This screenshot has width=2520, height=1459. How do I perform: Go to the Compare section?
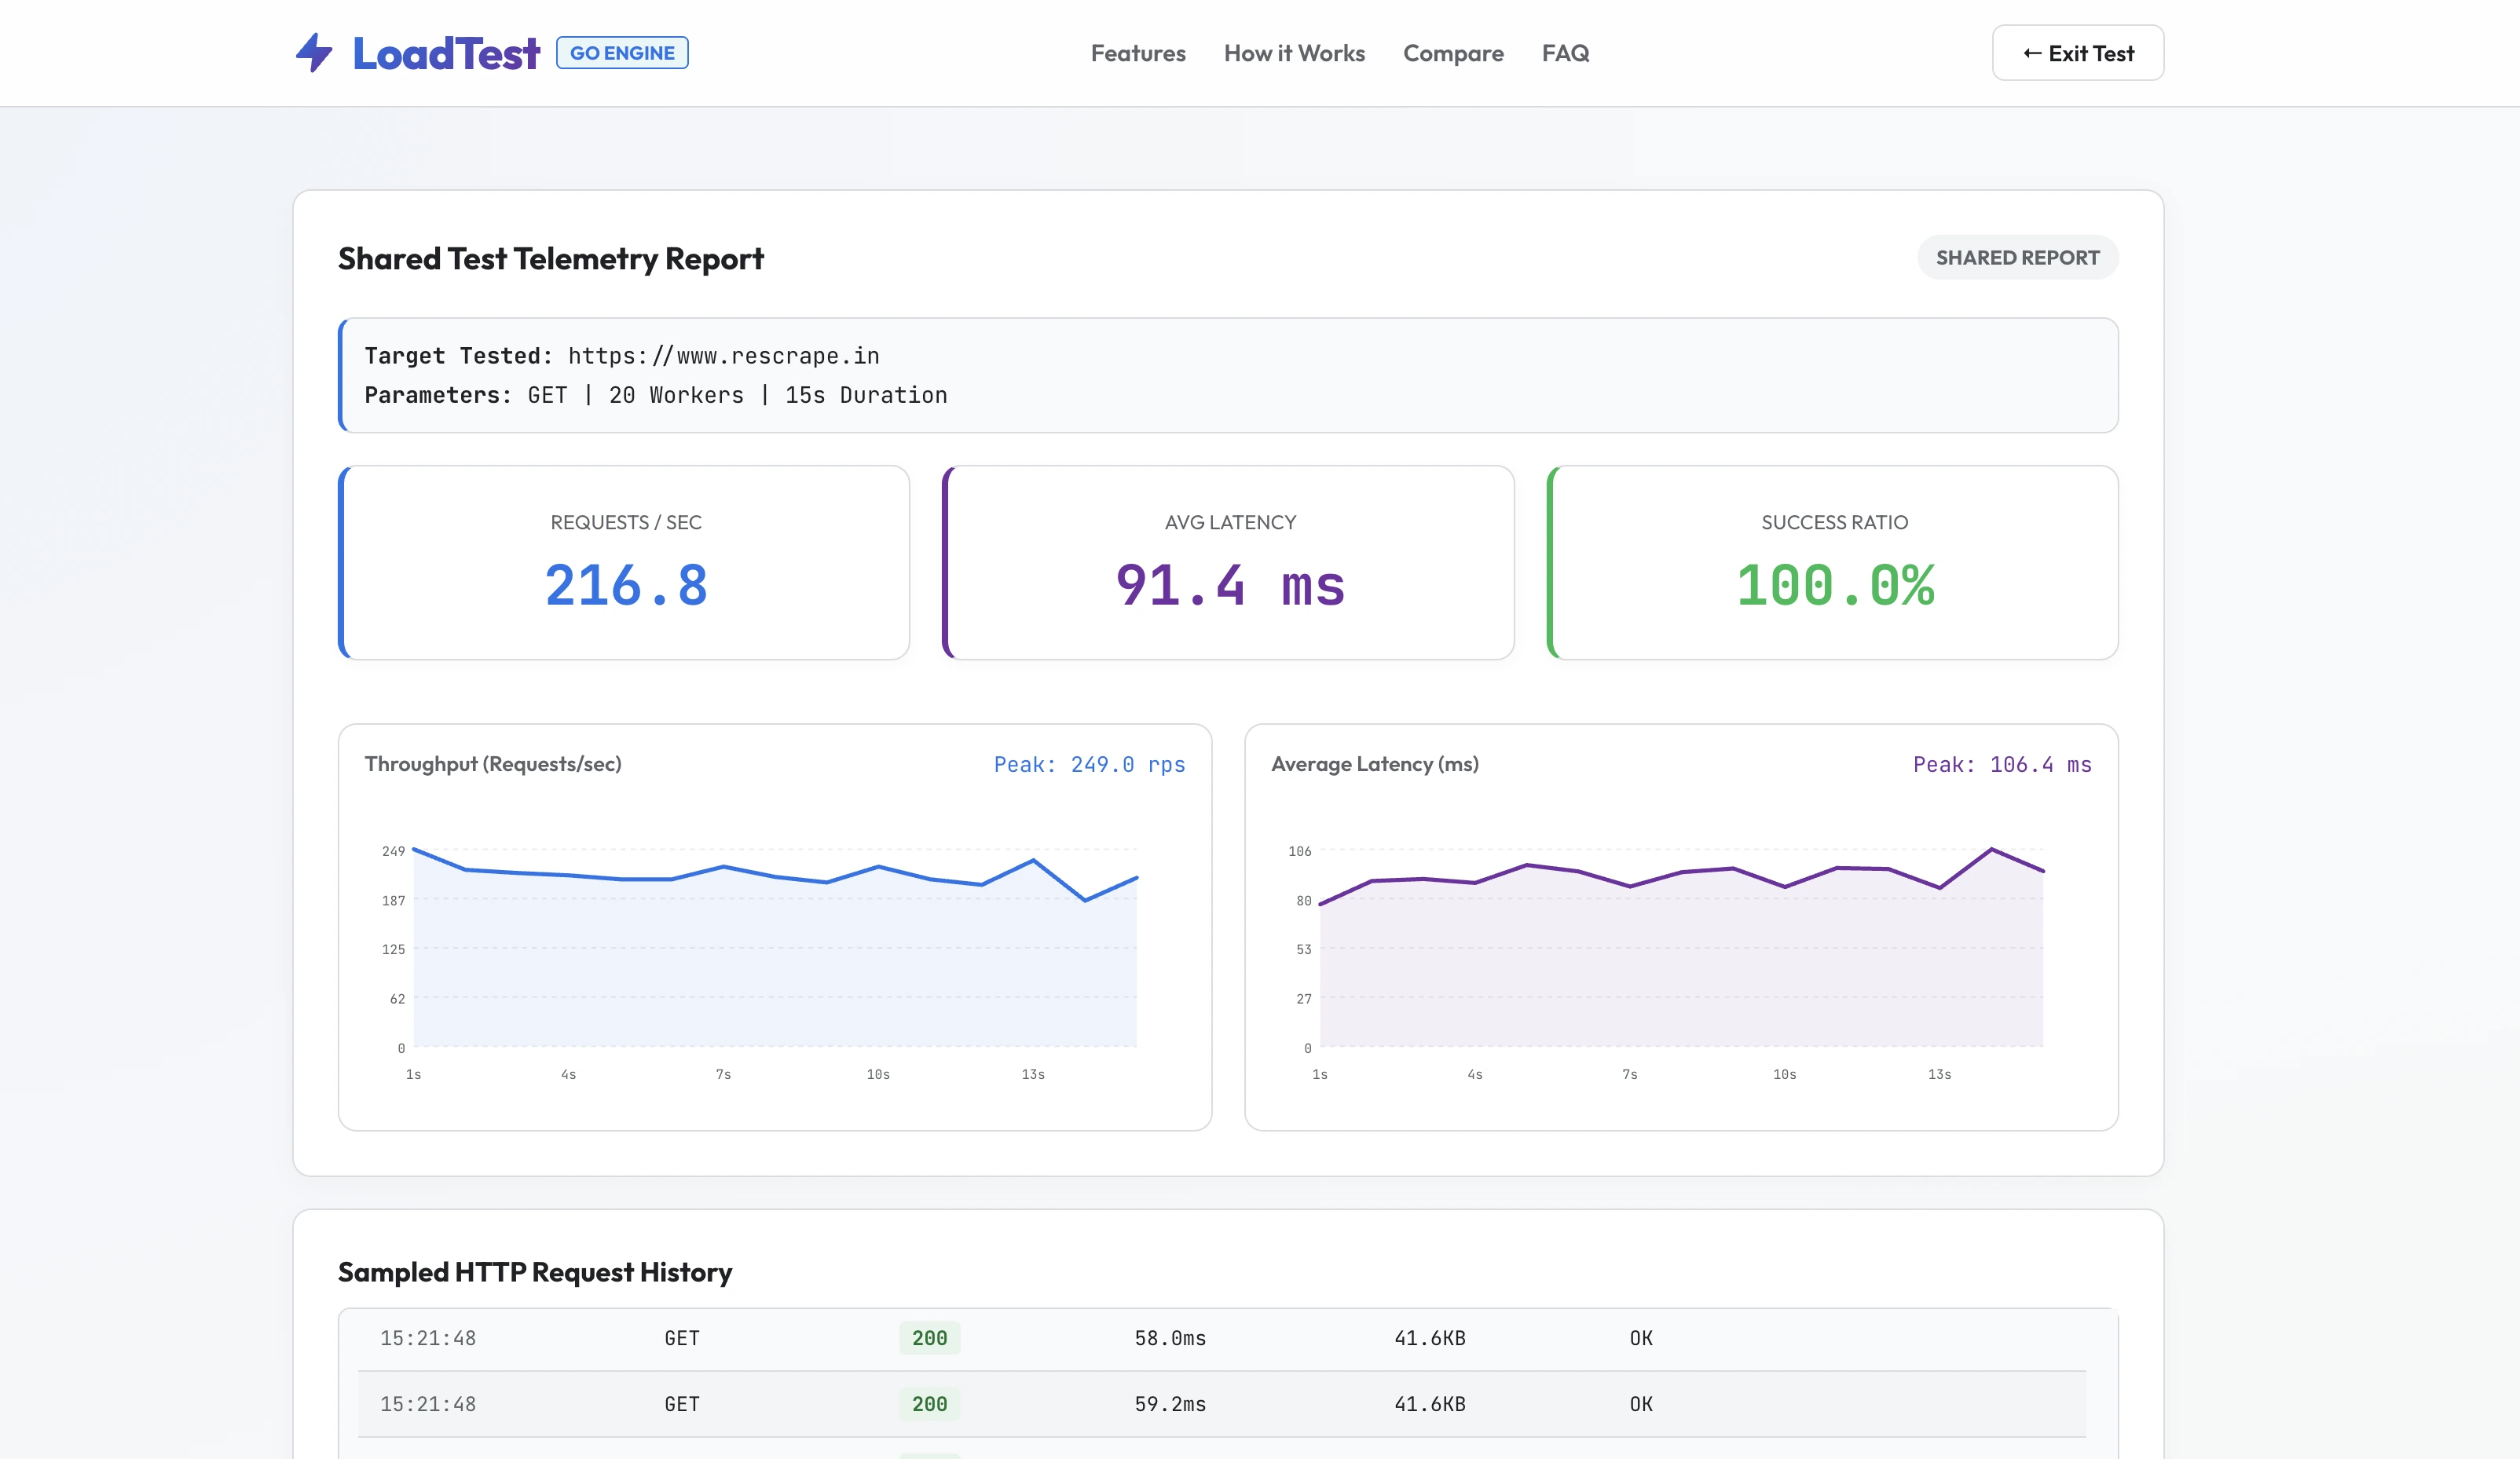point(1453,53)
